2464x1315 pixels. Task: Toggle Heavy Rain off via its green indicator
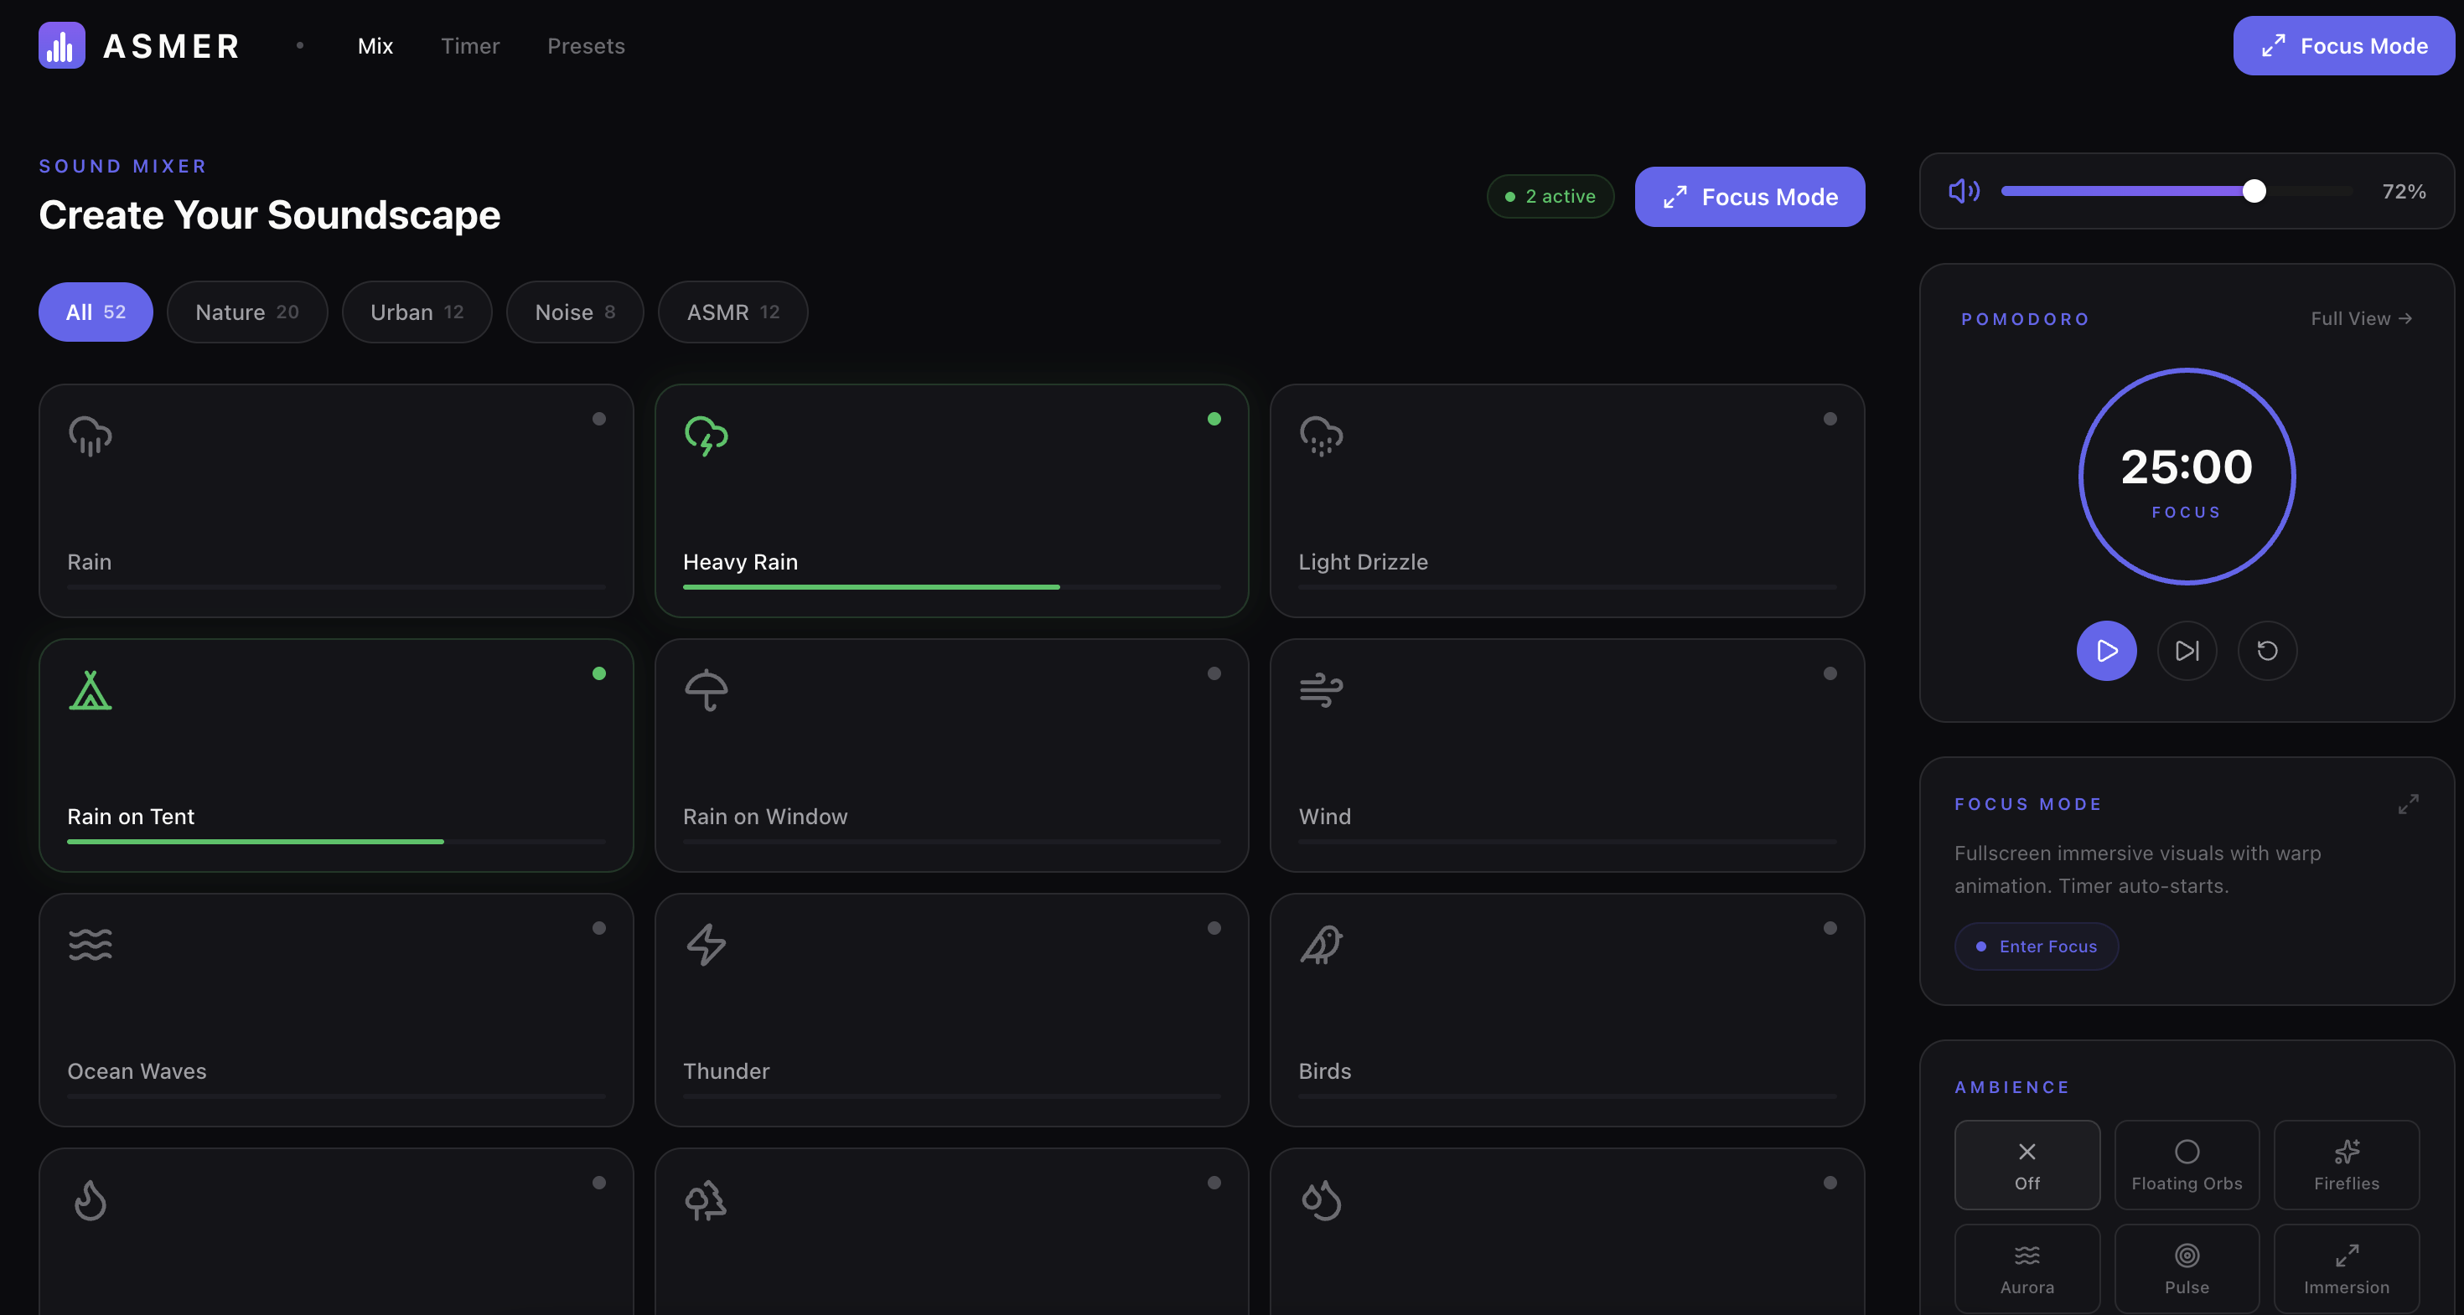click(1214, 418)
